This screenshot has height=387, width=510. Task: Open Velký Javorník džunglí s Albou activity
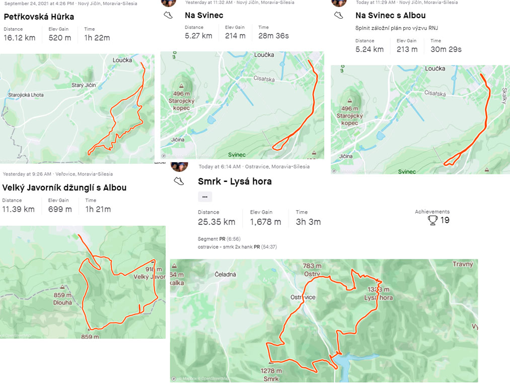coord(64,187)
